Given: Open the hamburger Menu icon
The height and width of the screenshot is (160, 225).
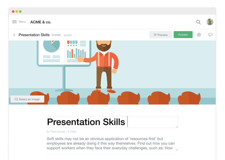Looking at the screenshot, I should pos(14,22).
